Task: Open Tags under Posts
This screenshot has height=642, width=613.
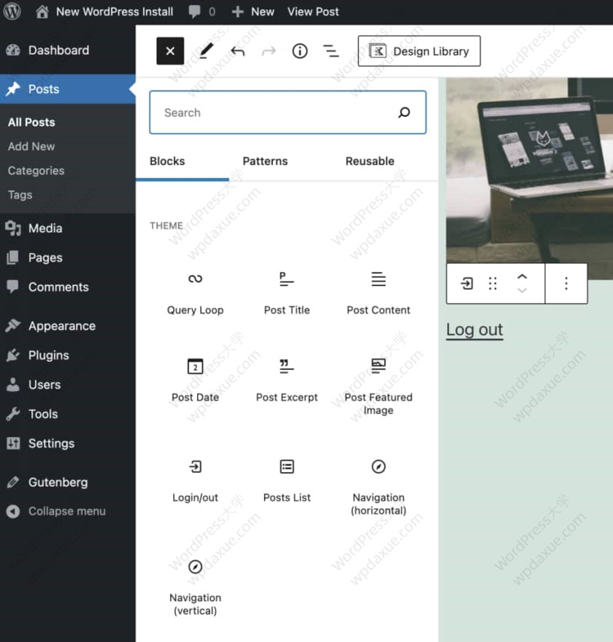Action: 20,195
